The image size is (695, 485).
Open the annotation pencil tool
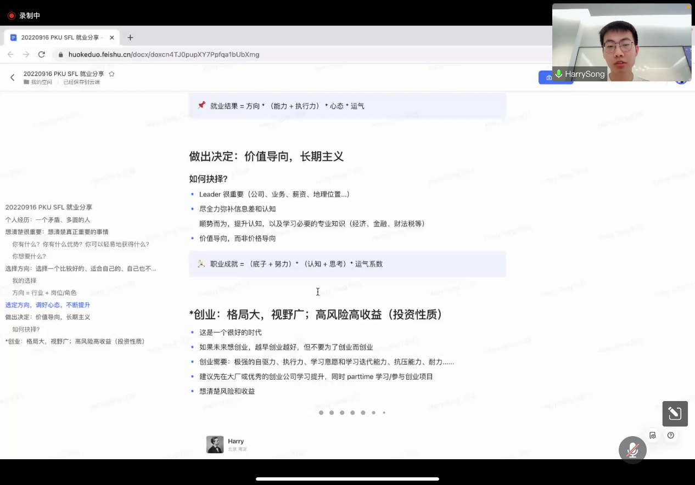(675, 414)
